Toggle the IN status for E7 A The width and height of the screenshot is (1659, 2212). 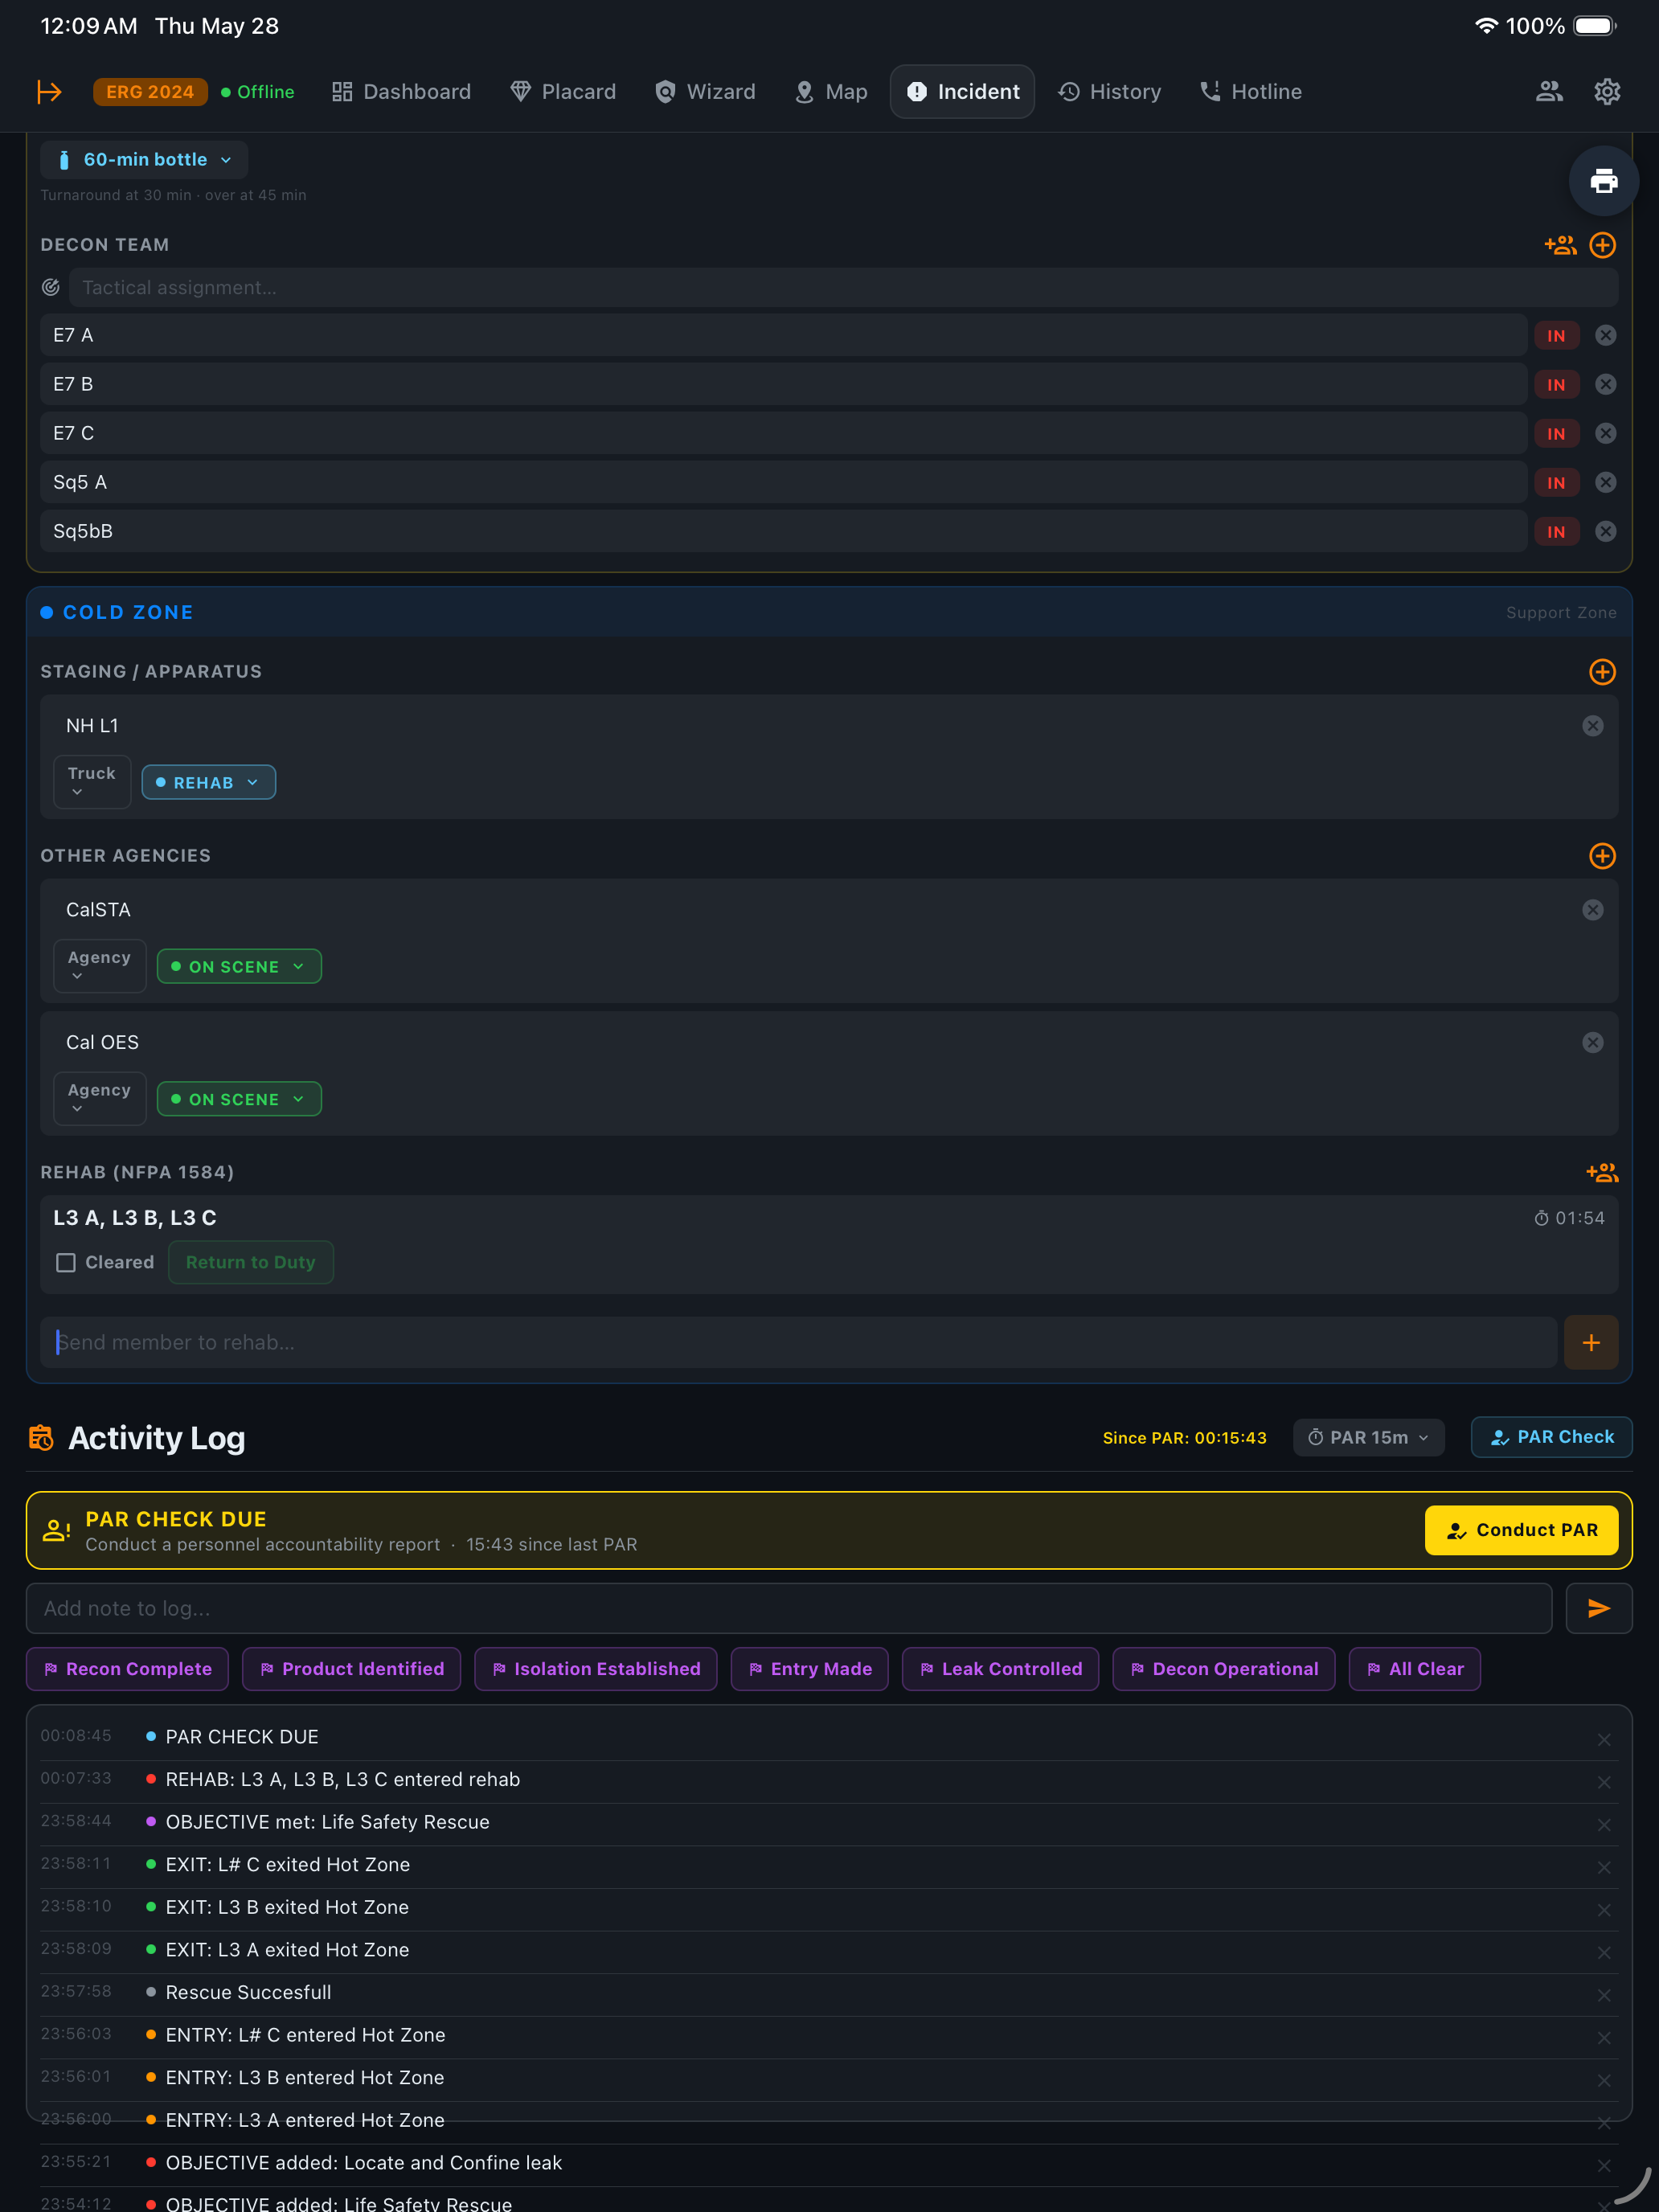[1556, 336]
